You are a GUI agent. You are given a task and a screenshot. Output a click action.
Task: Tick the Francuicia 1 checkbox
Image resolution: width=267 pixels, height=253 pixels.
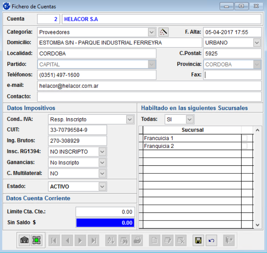(x=244, y=138)
